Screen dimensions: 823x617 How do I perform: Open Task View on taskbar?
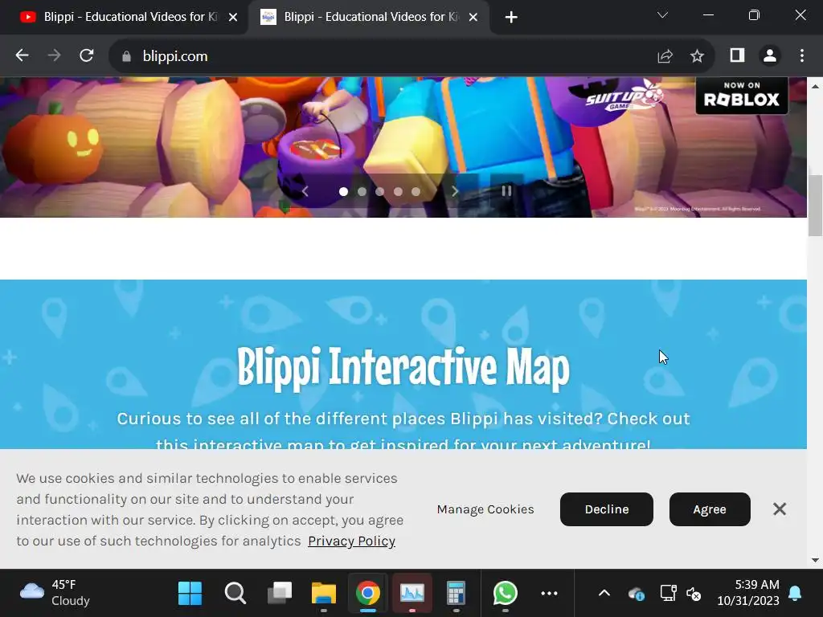[x=280, y=594]
